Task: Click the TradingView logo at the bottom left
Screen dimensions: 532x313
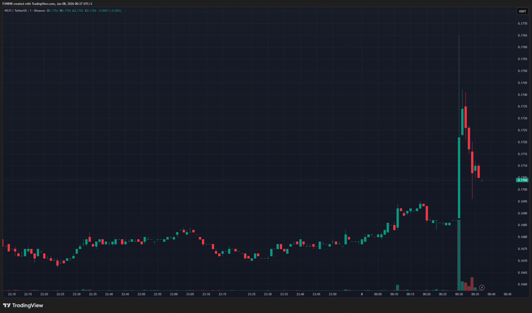Action: pos(23,305)
